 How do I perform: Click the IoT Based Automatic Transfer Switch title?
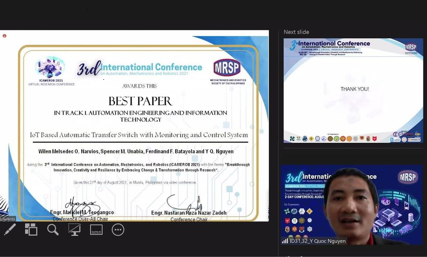(x=139, y=135)
